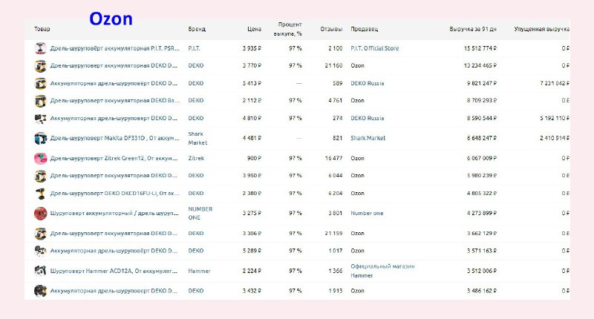Sort table by Продавец column header
Image resolution: width=594 pixels, height=319 pixels.
tap(365, 29)
